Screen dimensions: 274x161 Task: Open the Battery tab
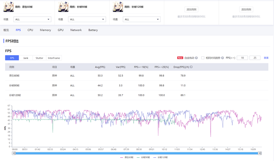(x=93, y=30)
